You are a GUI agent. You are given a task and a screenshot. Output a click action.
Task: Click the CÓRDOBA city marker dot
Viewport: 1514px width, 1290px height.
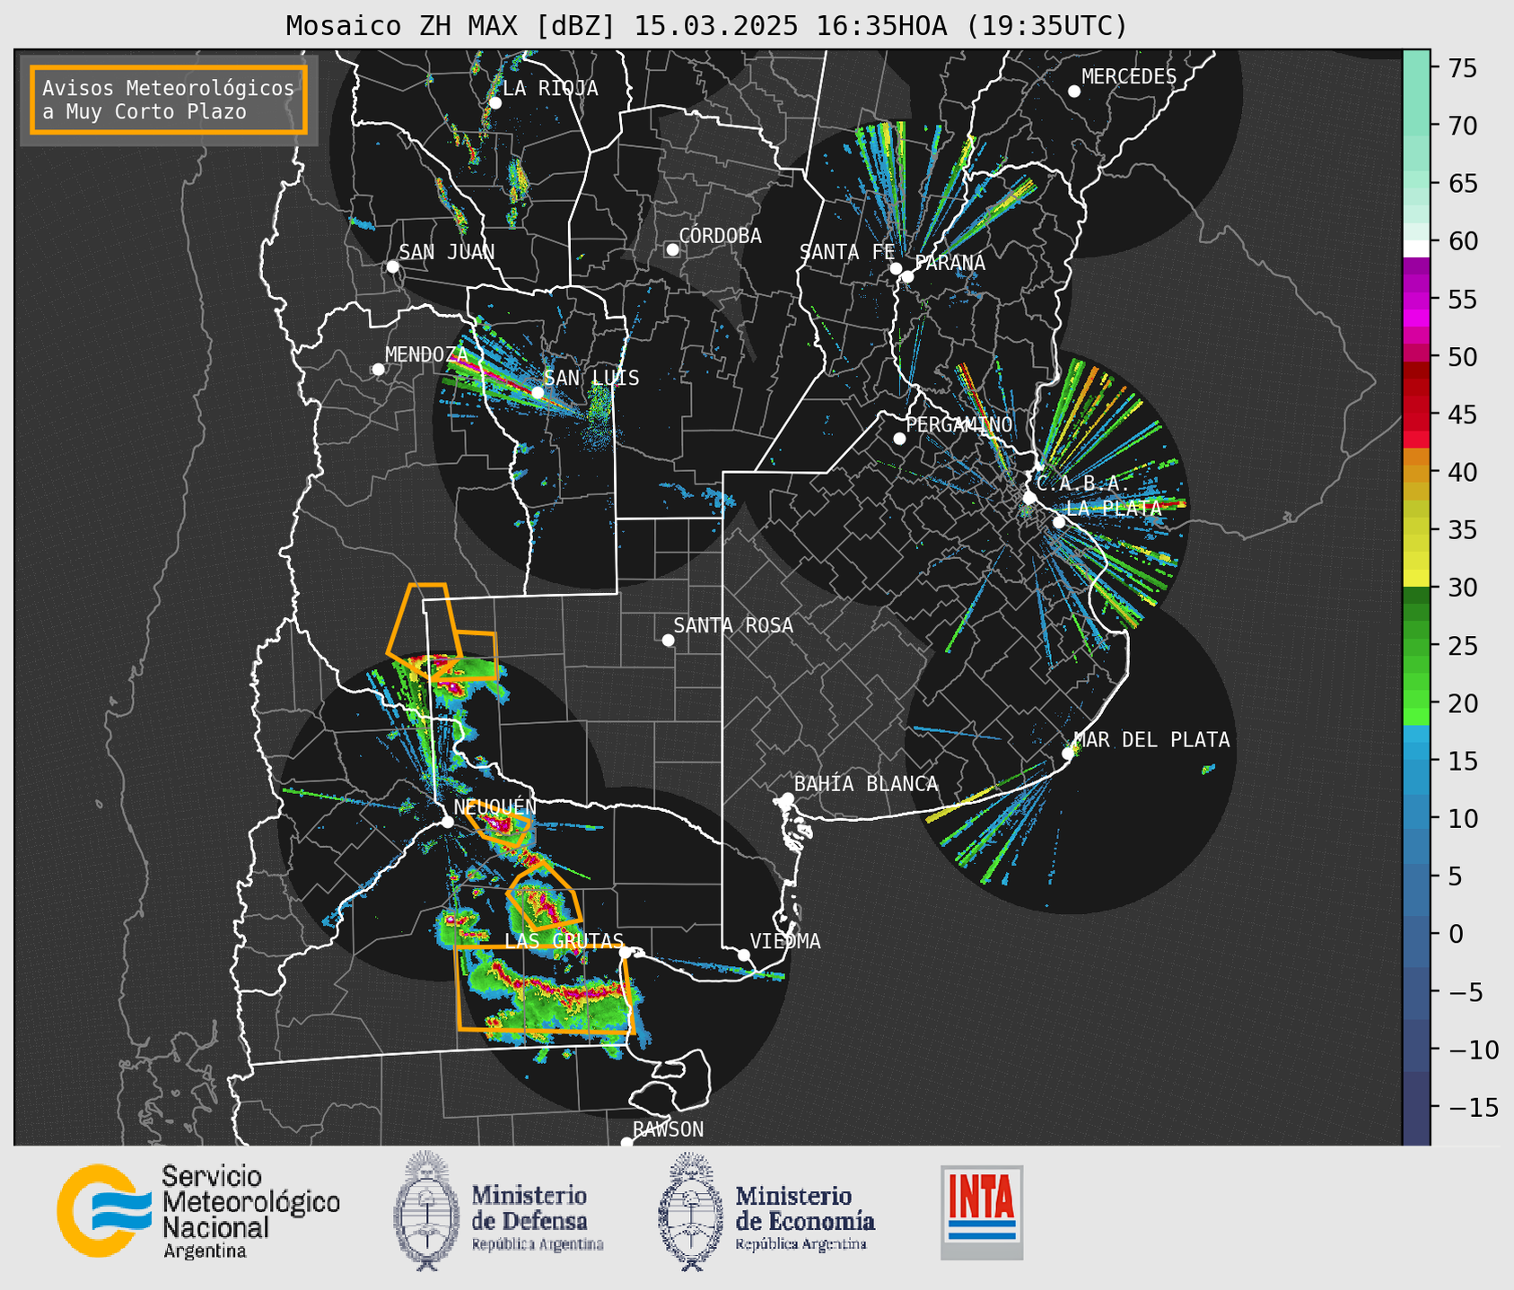(x=672, y=249)
